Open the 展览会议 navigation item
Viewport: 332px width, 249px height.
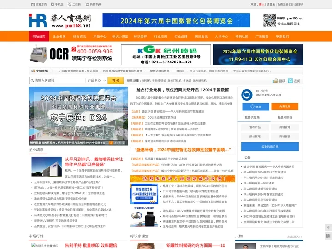tap(201, 36)
